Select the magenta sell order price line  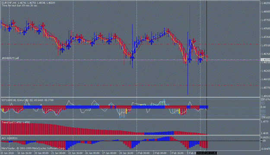(x=130, y=60)
